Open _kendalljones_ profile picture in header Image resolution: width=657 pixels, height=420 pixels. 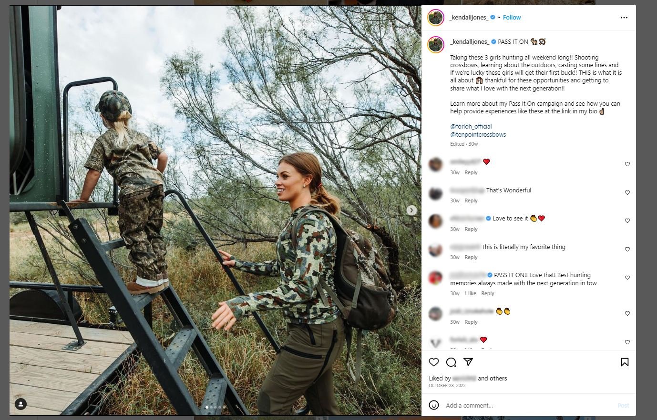436,18
